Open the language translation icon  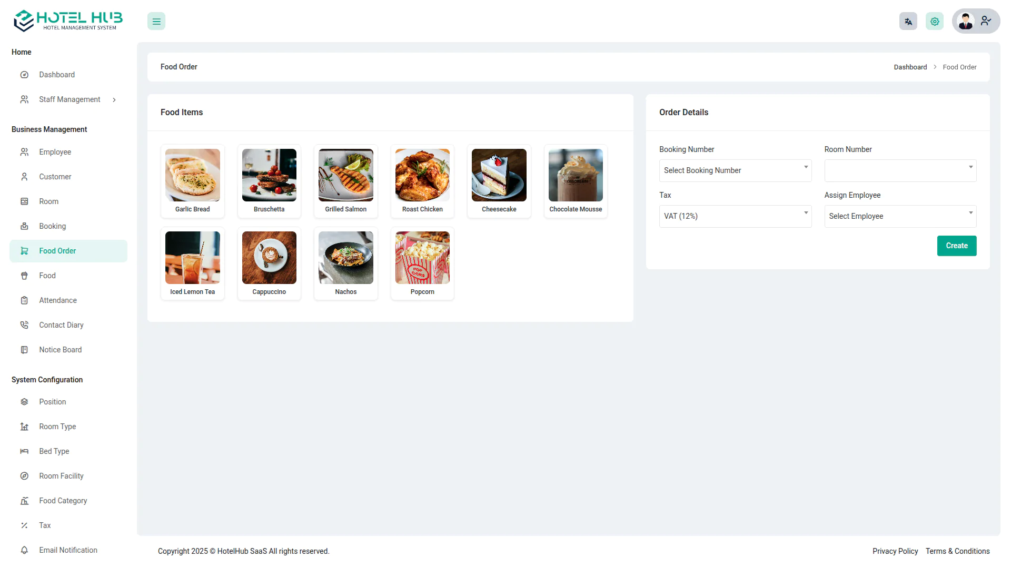click(908, 22)
